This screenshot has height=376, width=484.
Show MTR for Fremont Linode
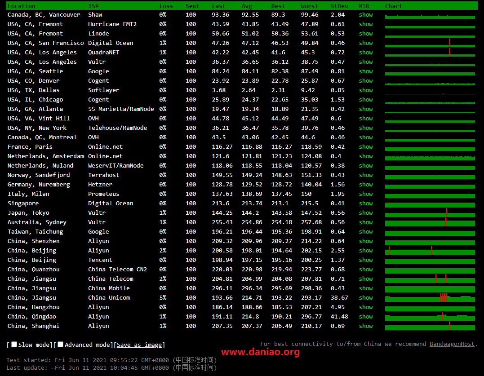[x=366, y=33]
